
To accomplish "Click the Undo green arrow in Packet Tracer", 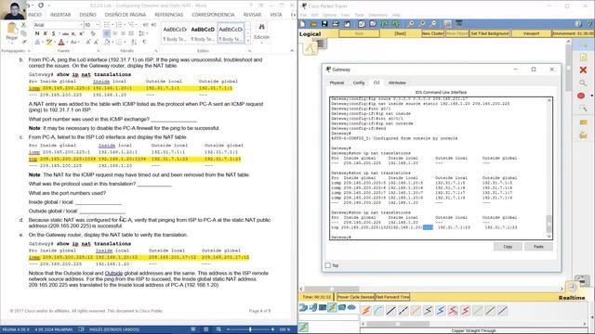I will tap(384, 24).
